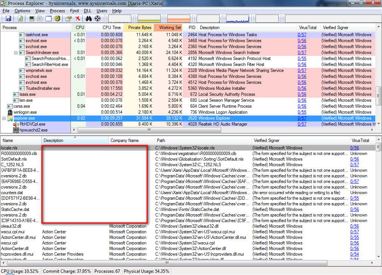Collapse the explorer.exe tree node

tap(4, 118)
